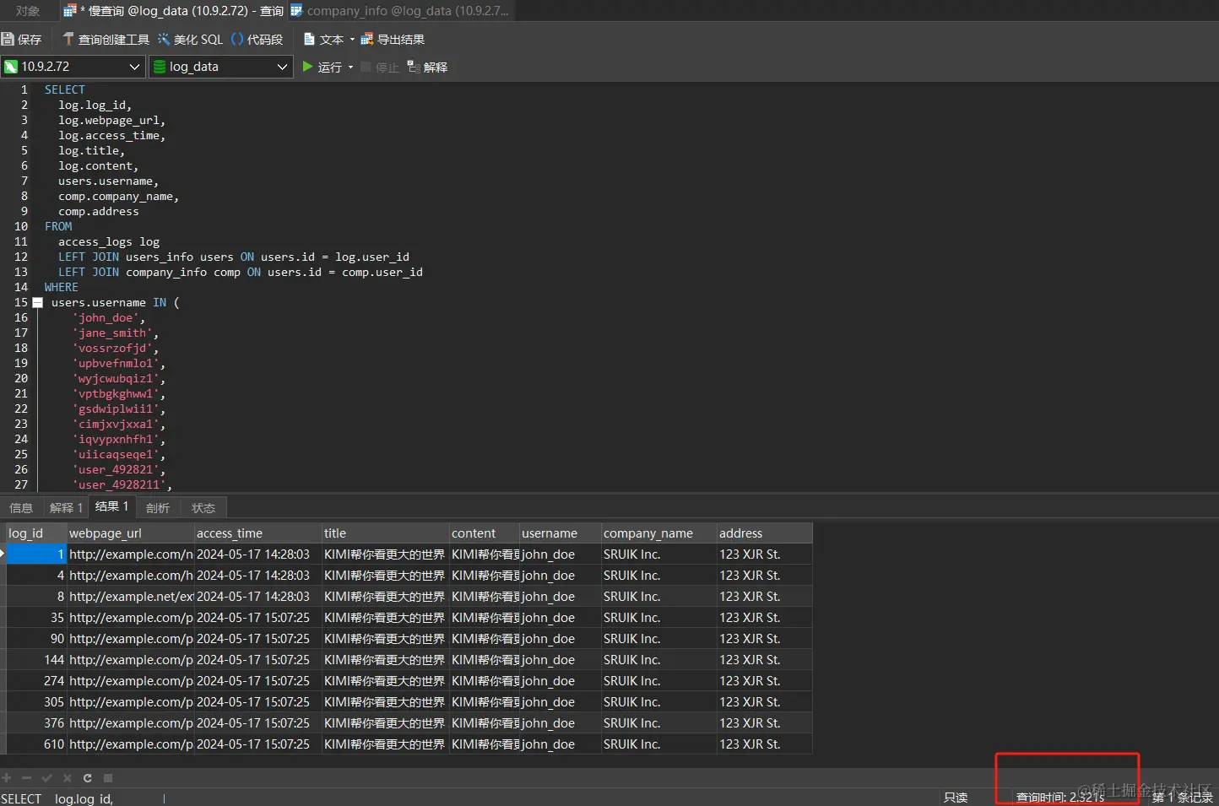The image size is (1219, 806).
Task: Explain the query plan with 解释
Action: tap(427, 67)
